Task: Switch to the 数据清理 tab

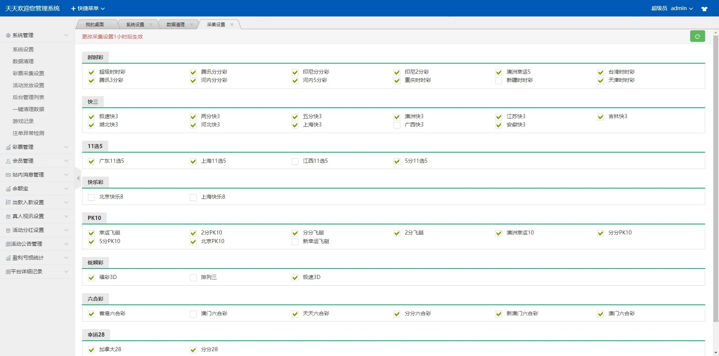Action: point(175,24)
